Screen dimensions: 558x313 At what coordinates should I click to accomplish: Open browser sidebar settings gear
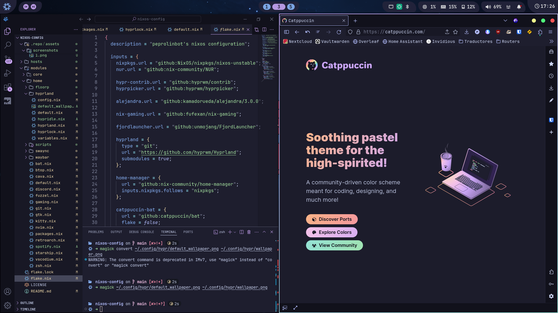551,296
